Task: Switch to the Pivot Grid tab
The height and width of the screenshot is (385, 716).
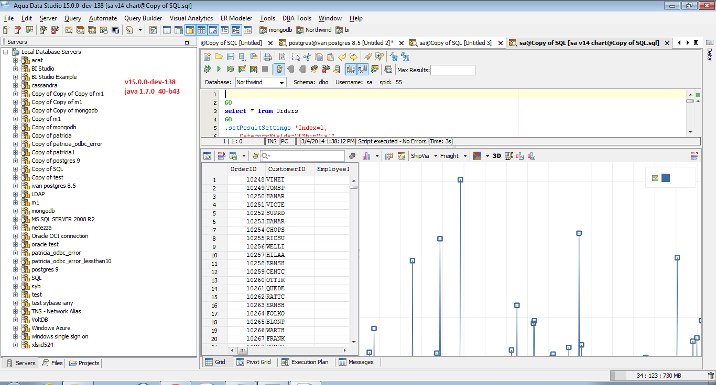Action: [254, 362]
